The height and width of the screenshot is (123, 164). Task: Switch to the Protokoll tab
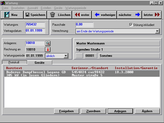[14, 62]
